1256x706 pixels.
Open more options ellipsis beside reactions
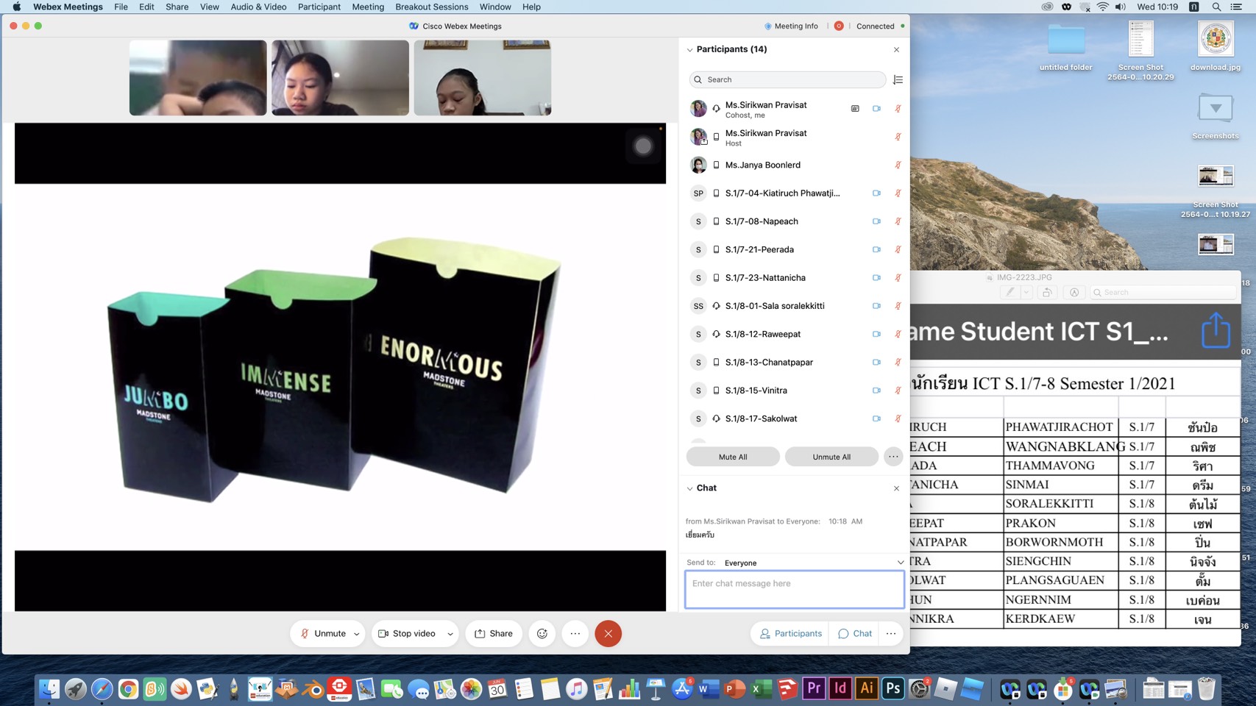pos(575,633)
